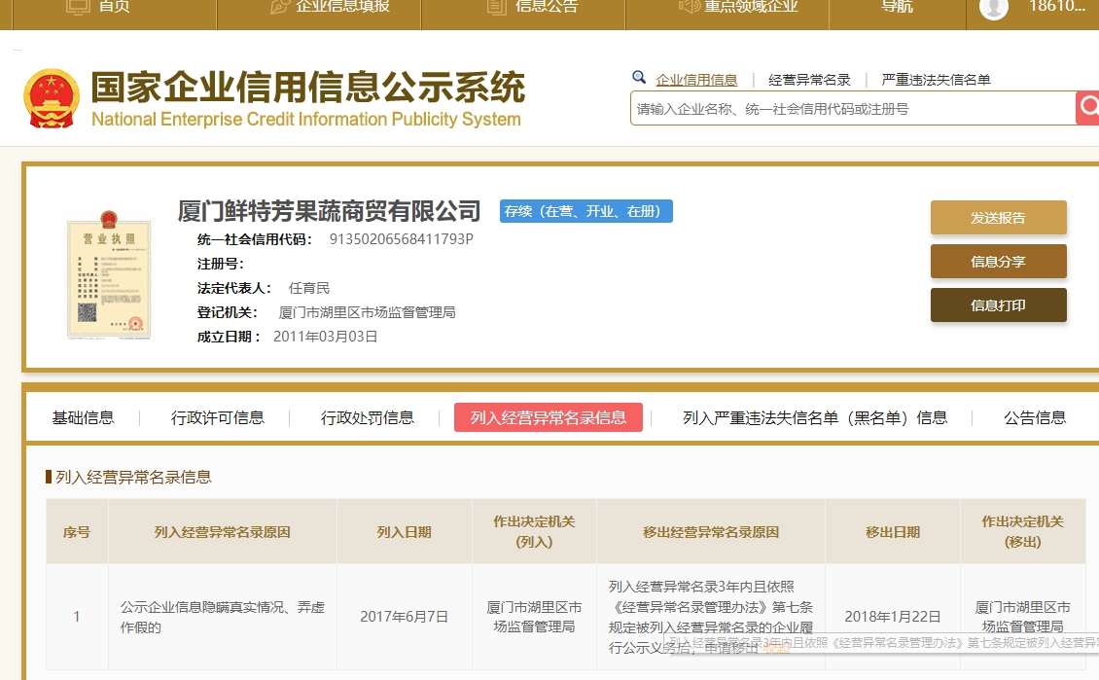Switch to 行政许可信息 tab
The image size is (1099, 680).
217,417
